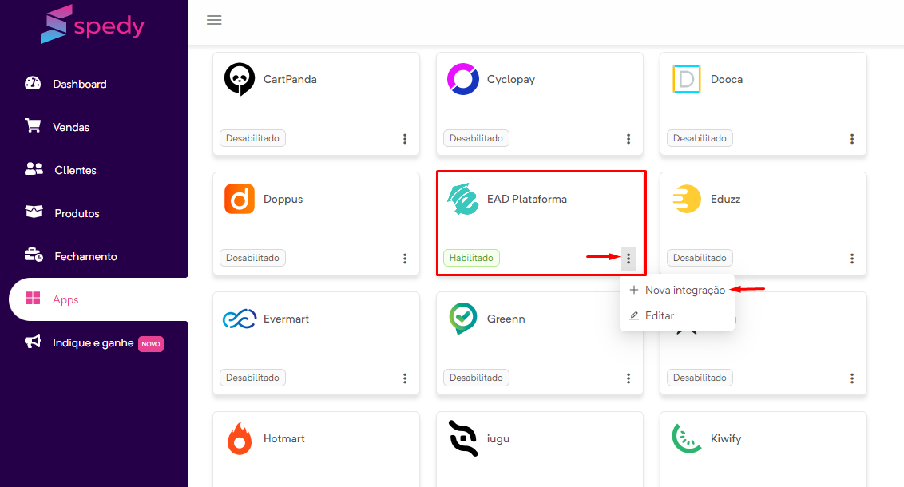Click Eduzz Desabilitado status badge
Screen dimensions: 904x487
pyautogui.click(x=700, y=258)
